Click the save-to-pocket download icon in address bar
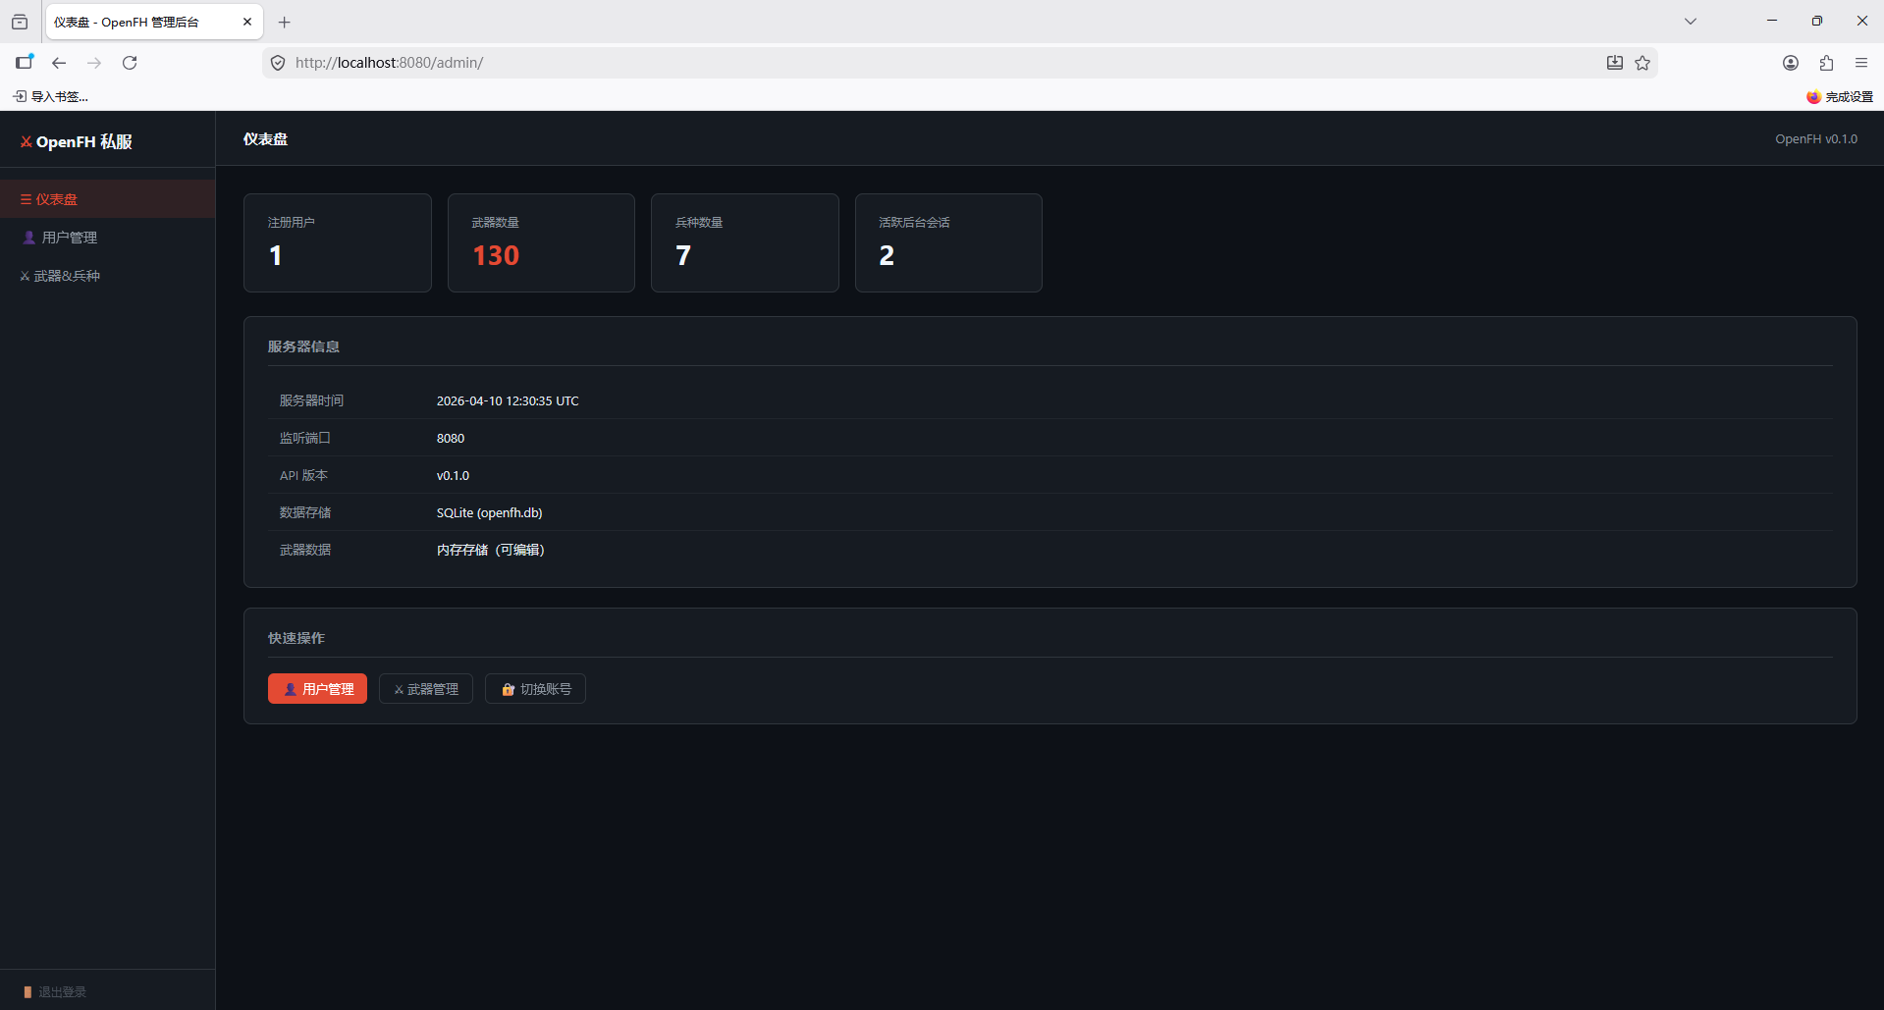Viewport: 1884px width, 1010px height. [1615, 63]
